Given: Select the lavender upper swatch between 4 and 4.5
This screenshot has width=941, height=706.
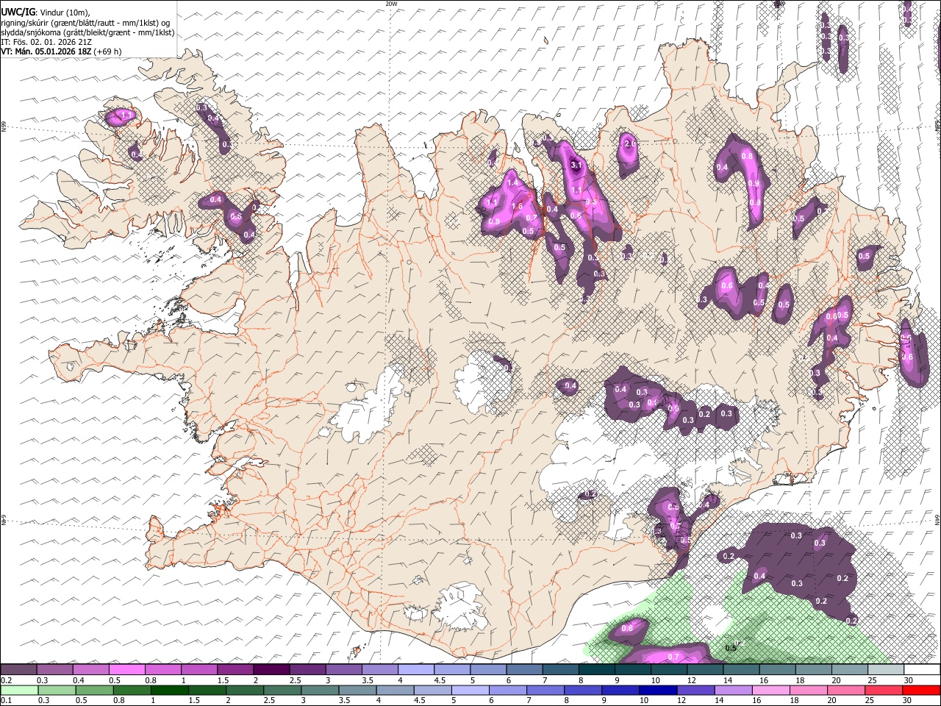Looking at the screenshot, I should click(x=416, y=669).
